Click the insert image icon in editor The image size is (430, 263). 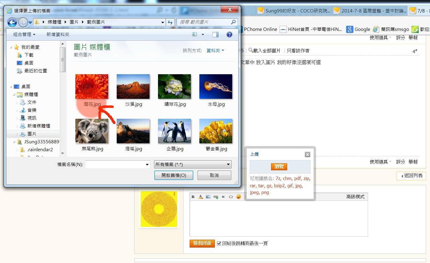coord(208,197)
